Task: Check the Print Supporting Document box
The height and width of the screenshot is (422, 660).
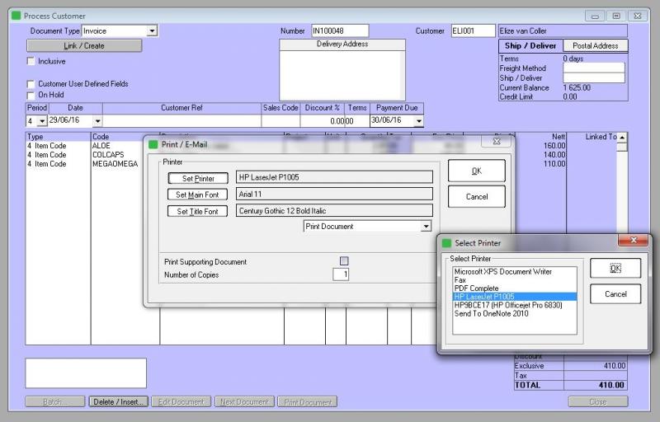Action: pyautogui.click(x=344, y=261)
